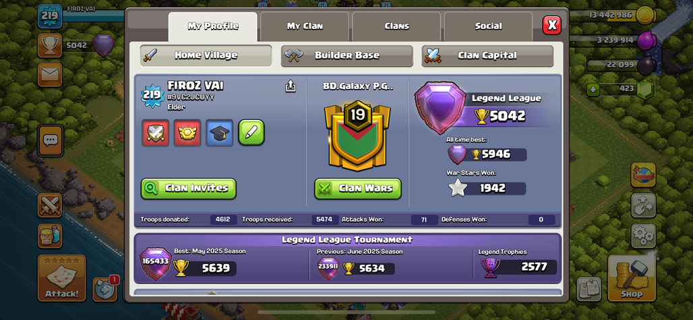Image resolution: width=693 pixels, height=320 pixels.
Task: Open the Shop hammer button
Action: (631, 278)
